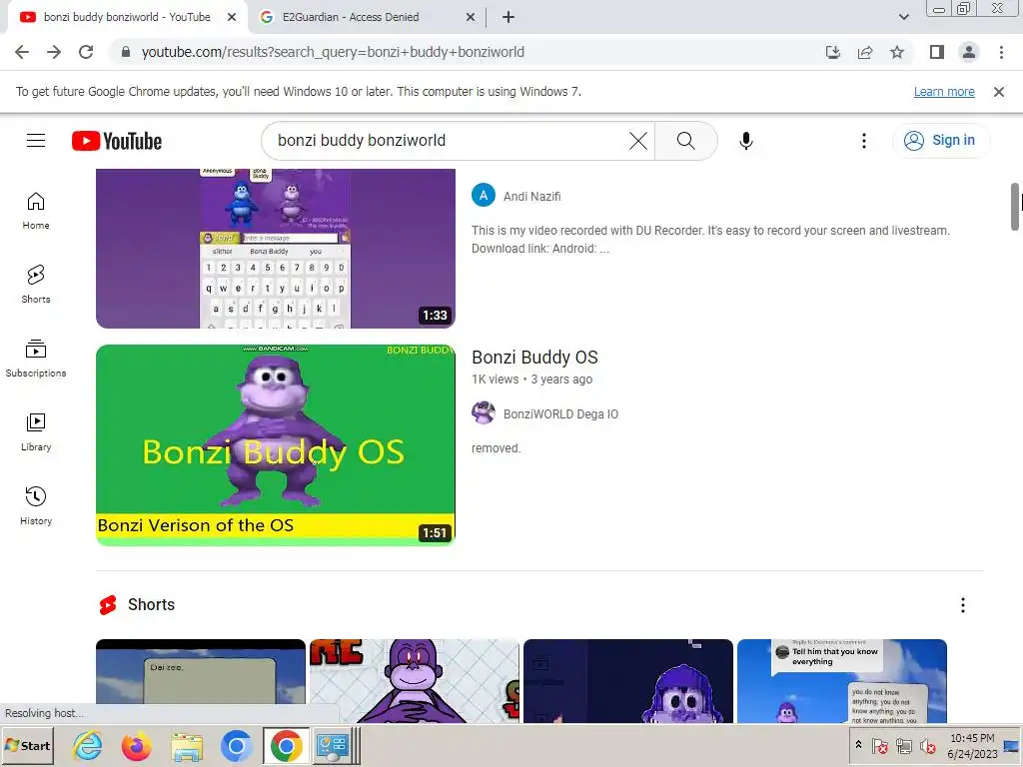Viewport: 1023px width, 767px height.
Task: Open the tab search chevron
Action: [x=903, y=17]
